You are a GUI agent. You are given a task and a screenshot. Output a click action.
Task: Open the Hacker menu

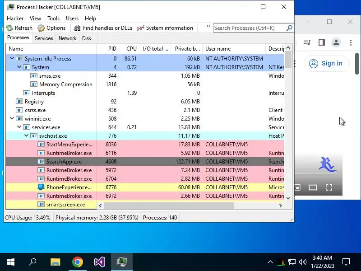(x=15, y=19)
